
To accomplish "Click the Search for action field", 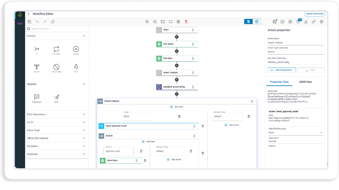I will (x=56, y=28).
